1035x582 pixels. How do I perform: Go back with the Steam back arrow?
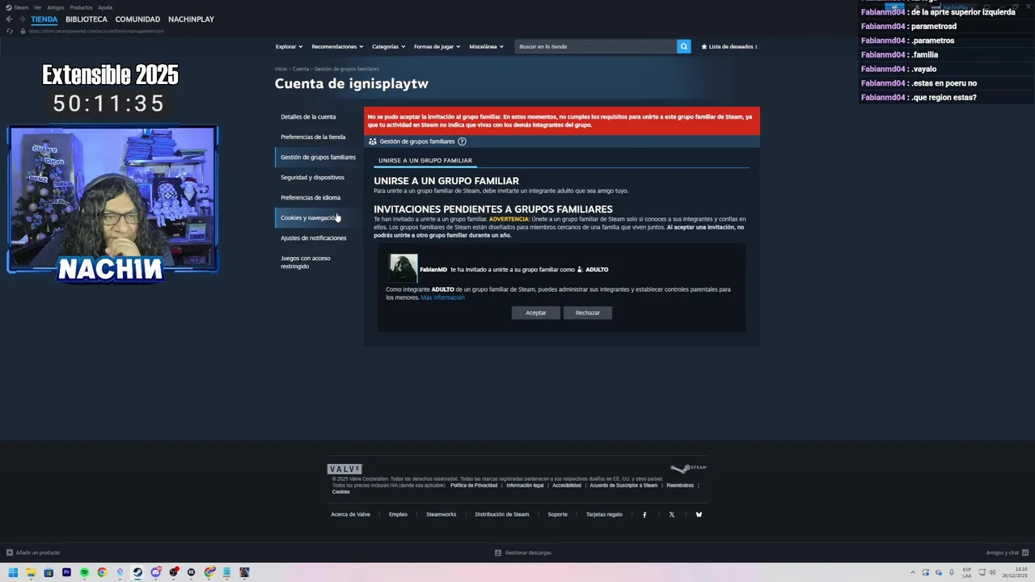(x=10, y=19)
